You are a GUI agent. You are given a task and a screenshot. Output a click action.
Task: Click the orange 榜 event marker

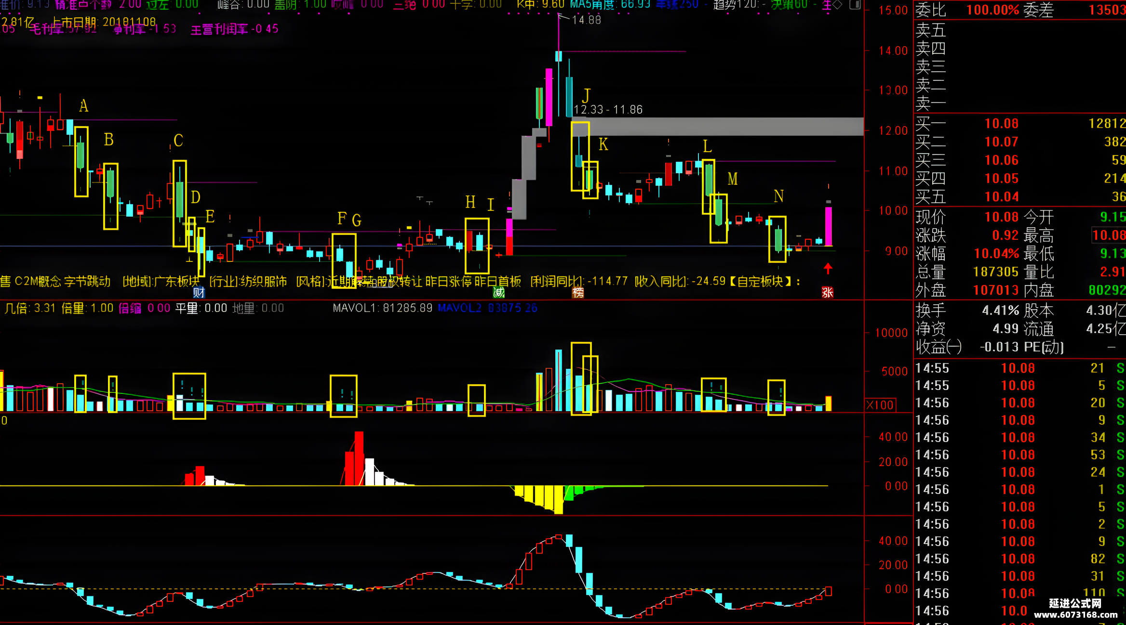pos(578,292)
